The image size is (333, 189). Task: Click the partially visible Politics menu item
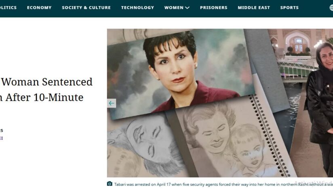pyautogui.click(x=8, y=8)
